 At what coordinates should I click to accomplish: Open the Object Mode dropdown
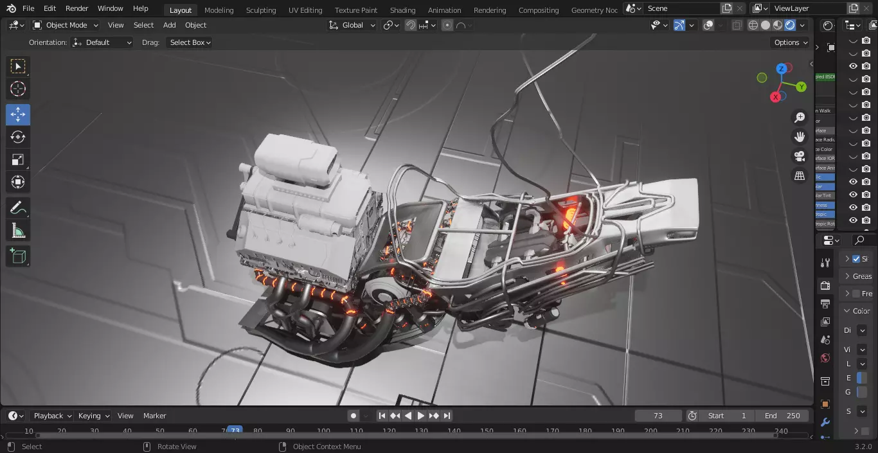point(66,25)
